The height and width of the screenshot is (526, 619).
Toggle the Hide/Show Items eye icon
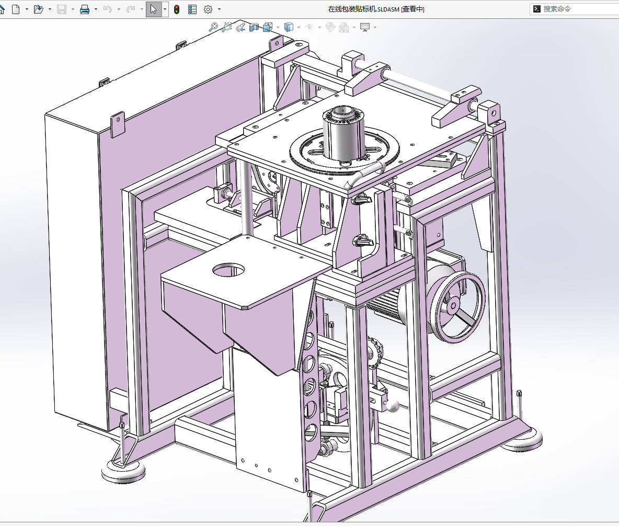[309, 27]
